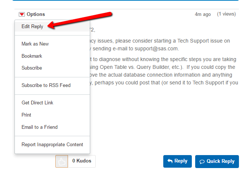Select Edit Reply from the menu

32,27
